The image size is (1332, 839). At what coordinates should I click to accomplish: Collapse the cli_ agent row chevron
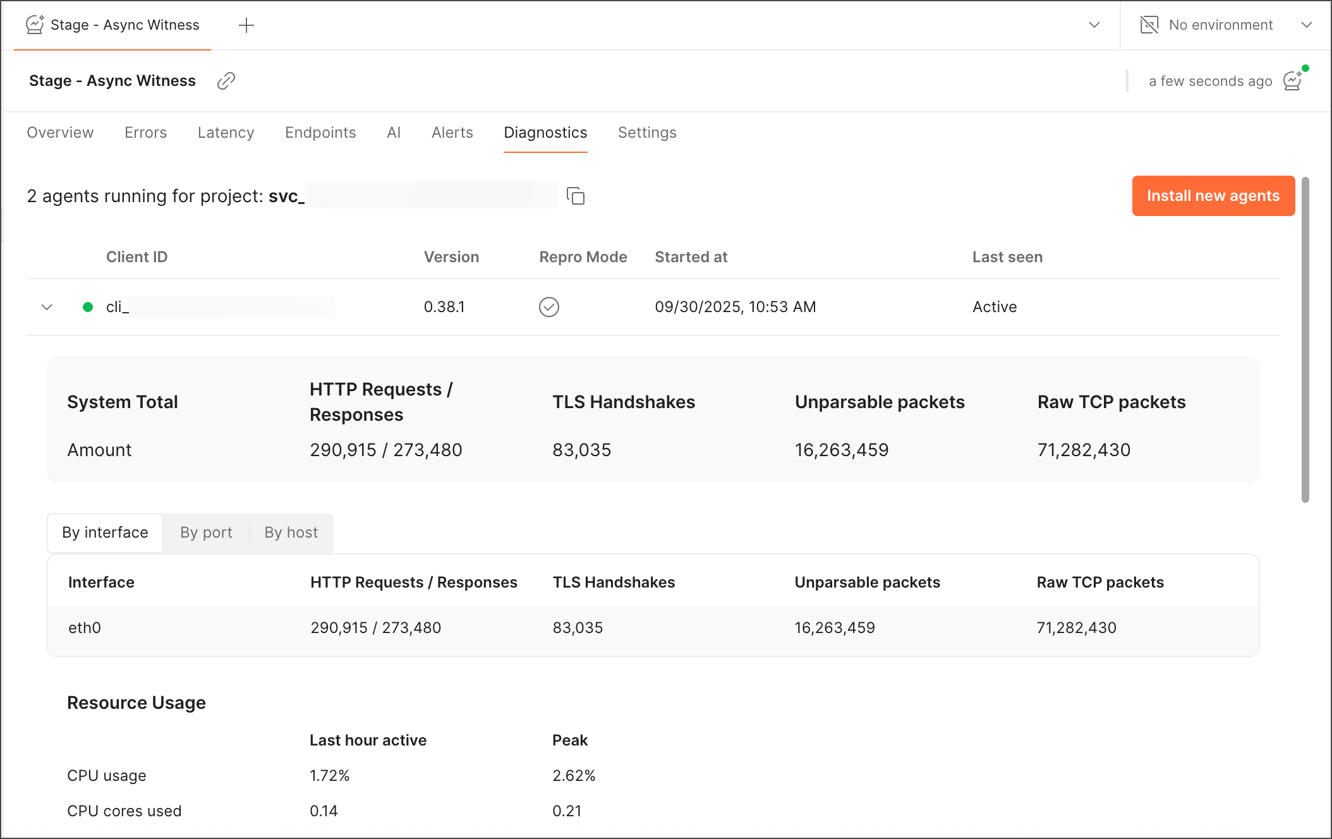(47, 307)
